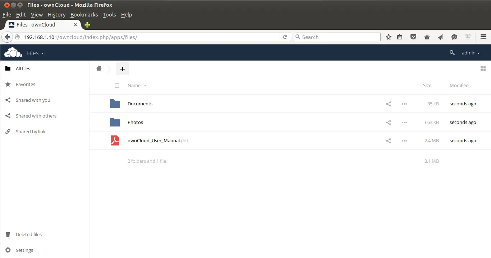Viewport: 491px width, 258px height.
Task: Open the Help menu
Action: [127, 15]
